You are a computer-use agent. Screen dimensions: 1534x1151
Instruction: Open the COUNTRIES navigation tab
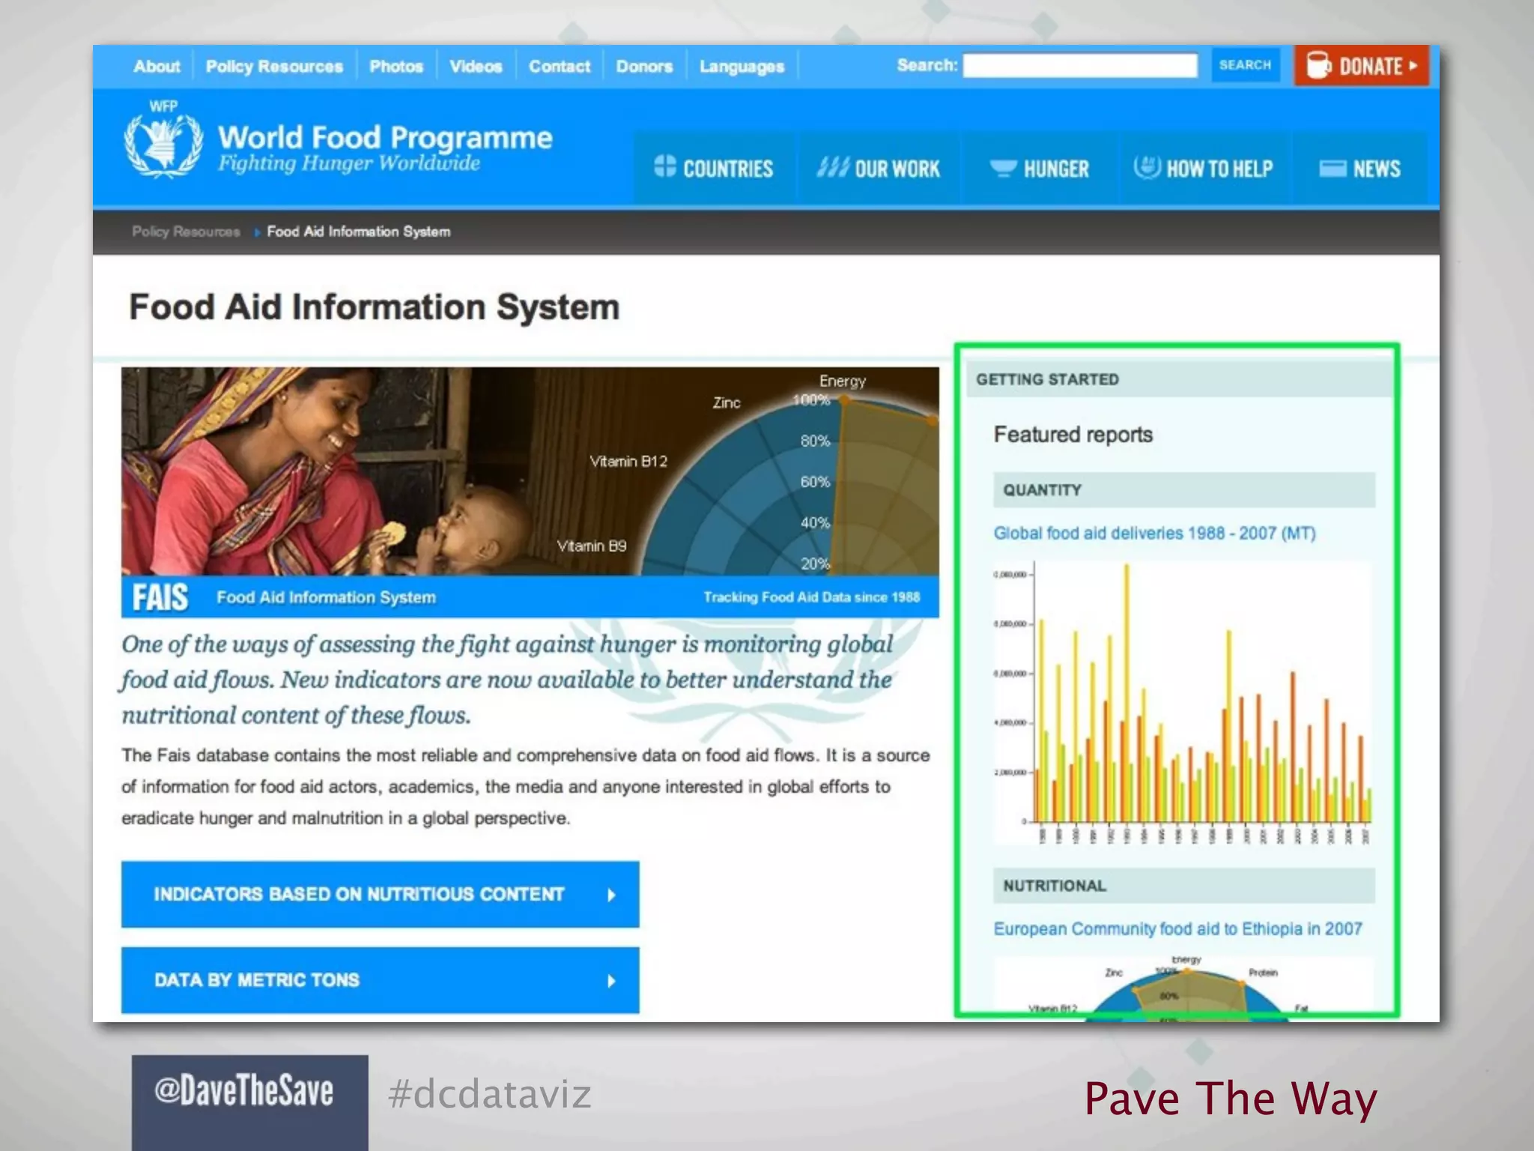(714, 168)
